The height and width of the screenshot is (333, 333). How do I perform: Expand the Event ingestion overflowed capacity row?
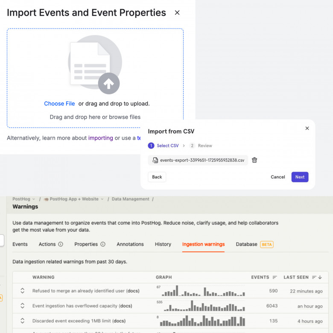tap(22, 306)
